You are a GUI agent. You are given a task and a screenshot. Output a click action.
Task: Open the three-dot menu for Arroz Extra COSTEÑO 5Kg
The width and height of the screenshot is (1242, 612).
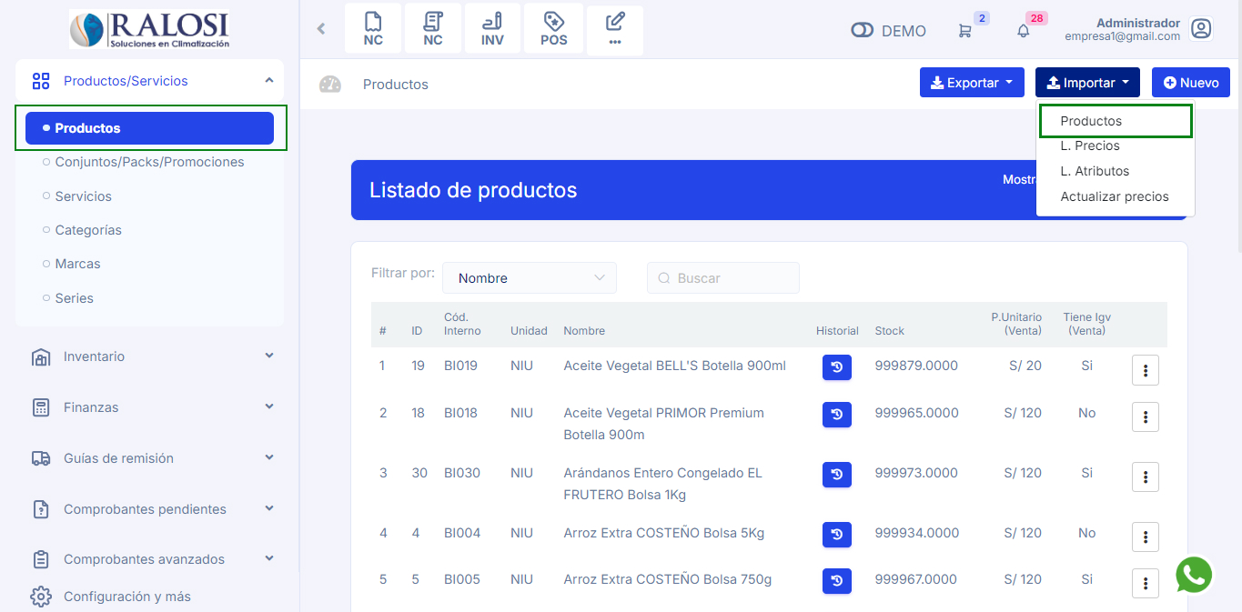click(x=1145, y=537)
